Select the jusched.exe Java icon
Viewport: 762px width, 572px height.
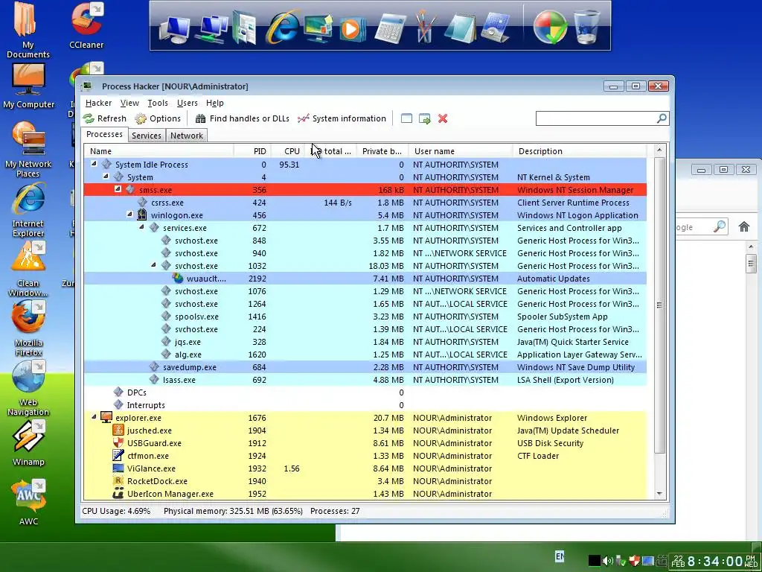tap(118, 430)
